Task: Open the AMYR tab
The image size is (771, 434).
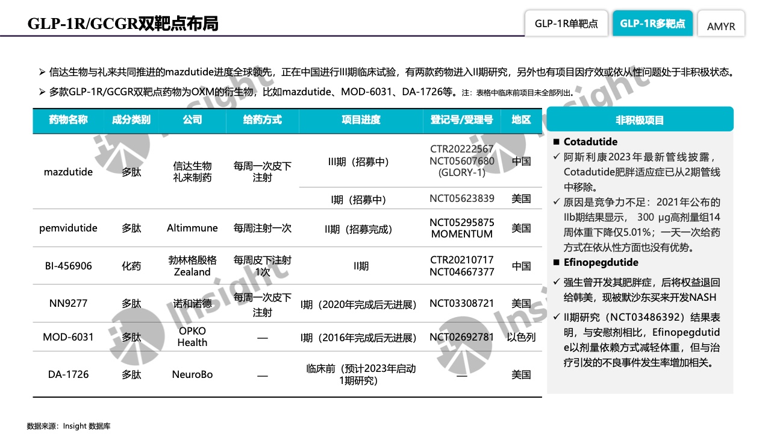Action: (x=721, y=26)
